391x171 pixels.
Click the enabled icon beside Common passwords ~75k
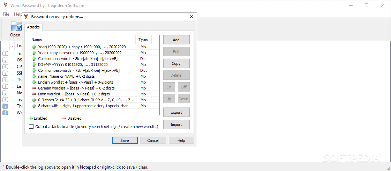pos(34,70)
